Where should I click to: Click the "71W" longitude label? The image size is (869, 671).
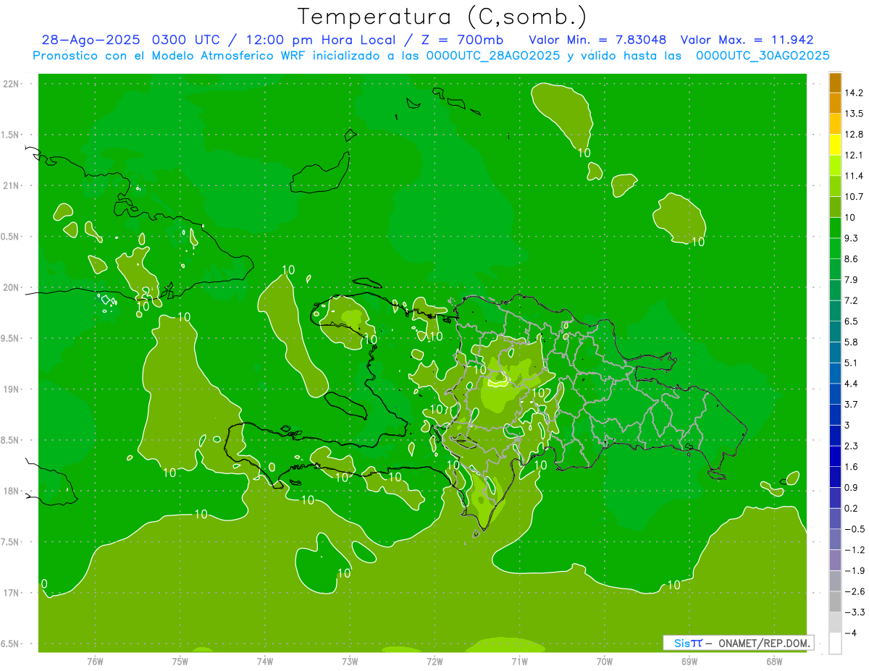click(x=519, y=662)
